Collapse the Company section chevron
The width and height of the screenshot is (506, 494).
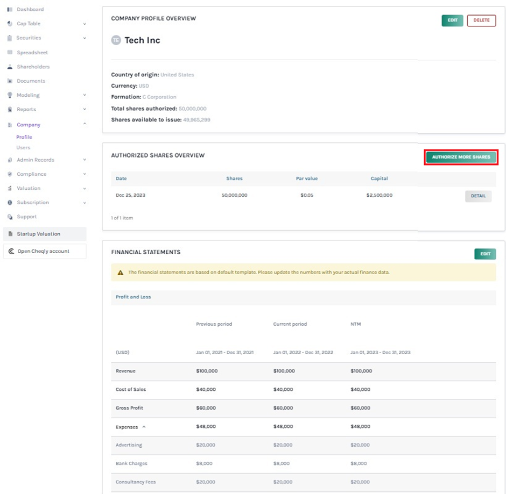point(85,125)
